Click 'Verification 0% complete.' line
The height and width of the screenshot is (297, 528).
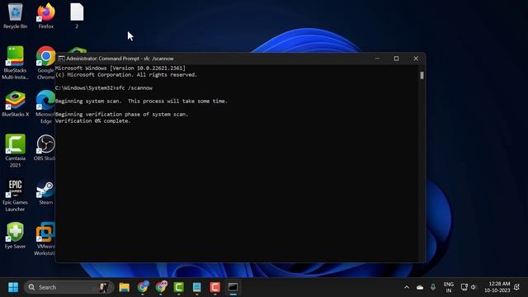pyautogui.click(x=93, y=121)
